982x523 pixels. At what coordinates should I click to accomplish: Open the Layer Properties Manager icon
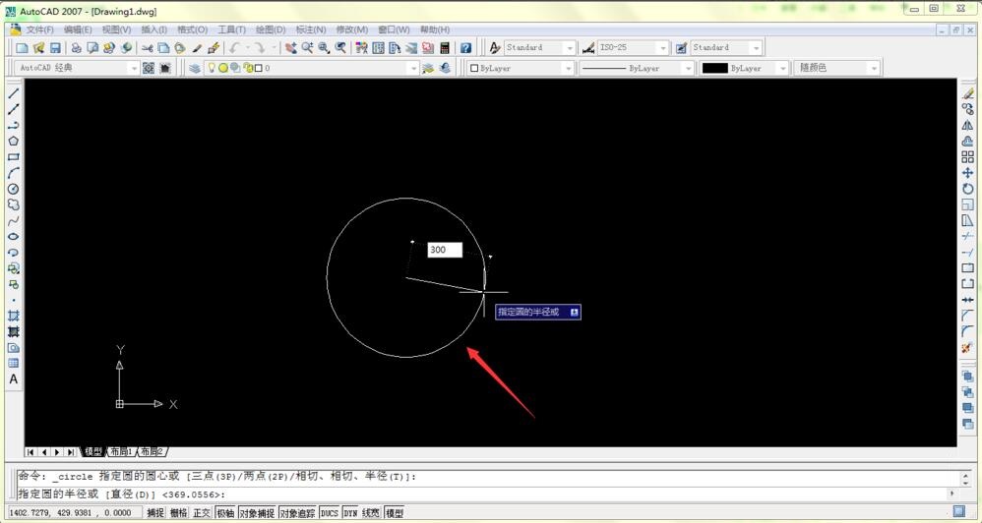[x=195, y=69]
